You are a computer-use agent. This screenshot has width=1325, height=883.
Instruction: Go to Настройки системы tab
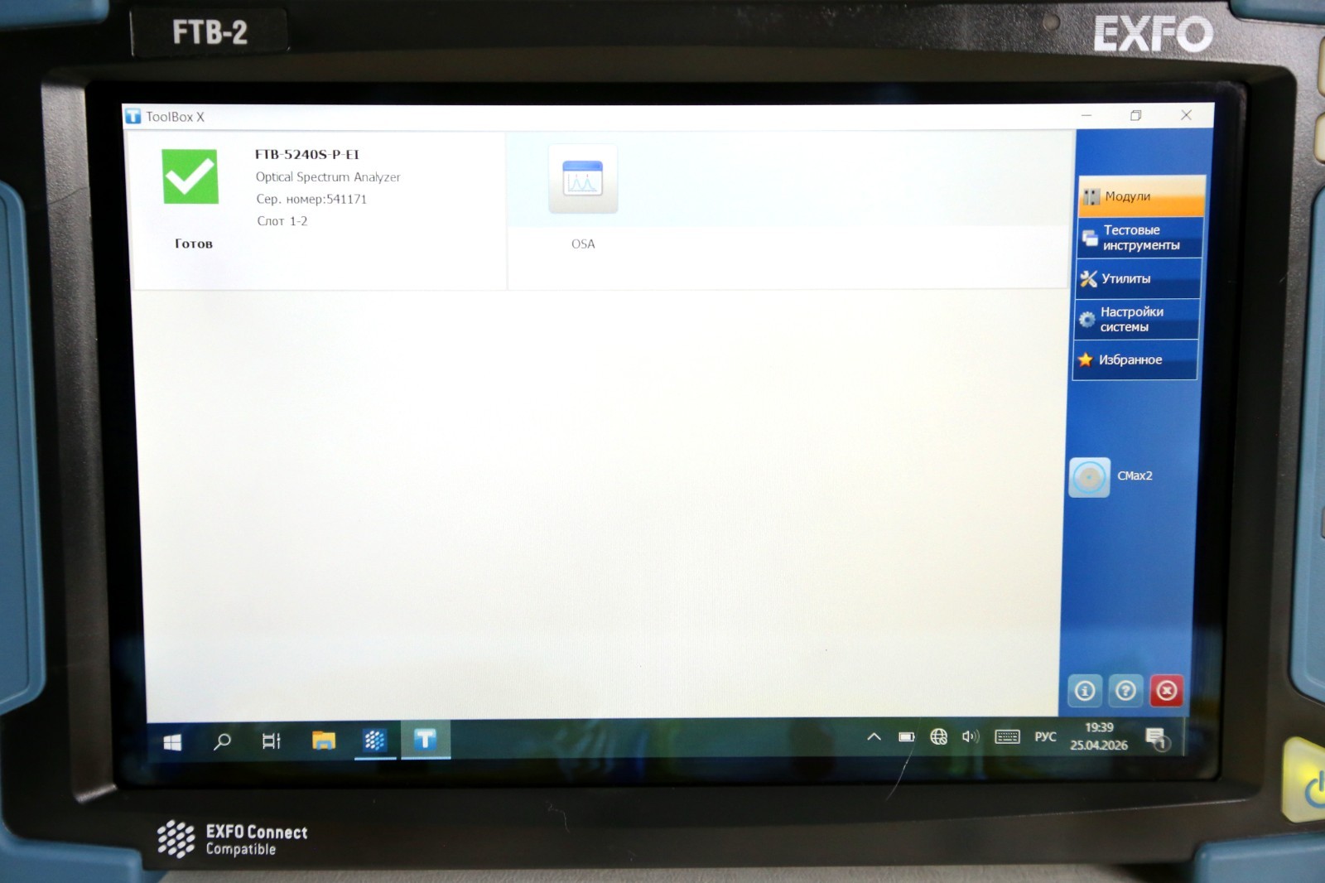[x=1136, y=319]
